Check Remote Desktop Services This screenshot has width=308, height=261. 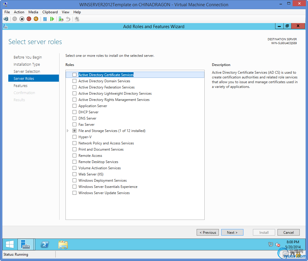74,162
